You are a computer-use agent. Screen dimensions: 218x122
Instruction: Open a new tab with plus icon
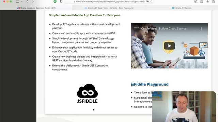pos(207,1)
